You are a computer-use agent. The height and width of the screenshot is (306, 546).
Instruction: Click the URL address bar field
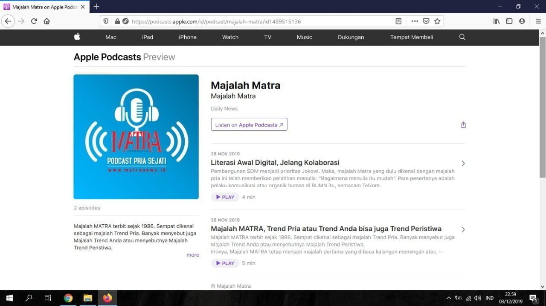[x=256, y=21]
